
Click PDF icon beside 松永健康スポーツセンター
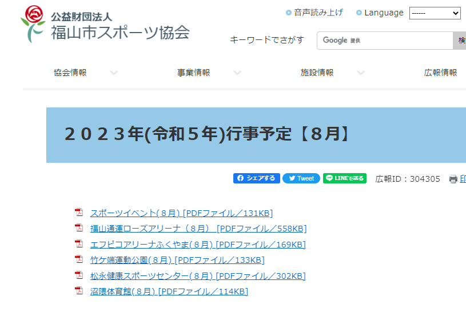[x=79, y=275]
